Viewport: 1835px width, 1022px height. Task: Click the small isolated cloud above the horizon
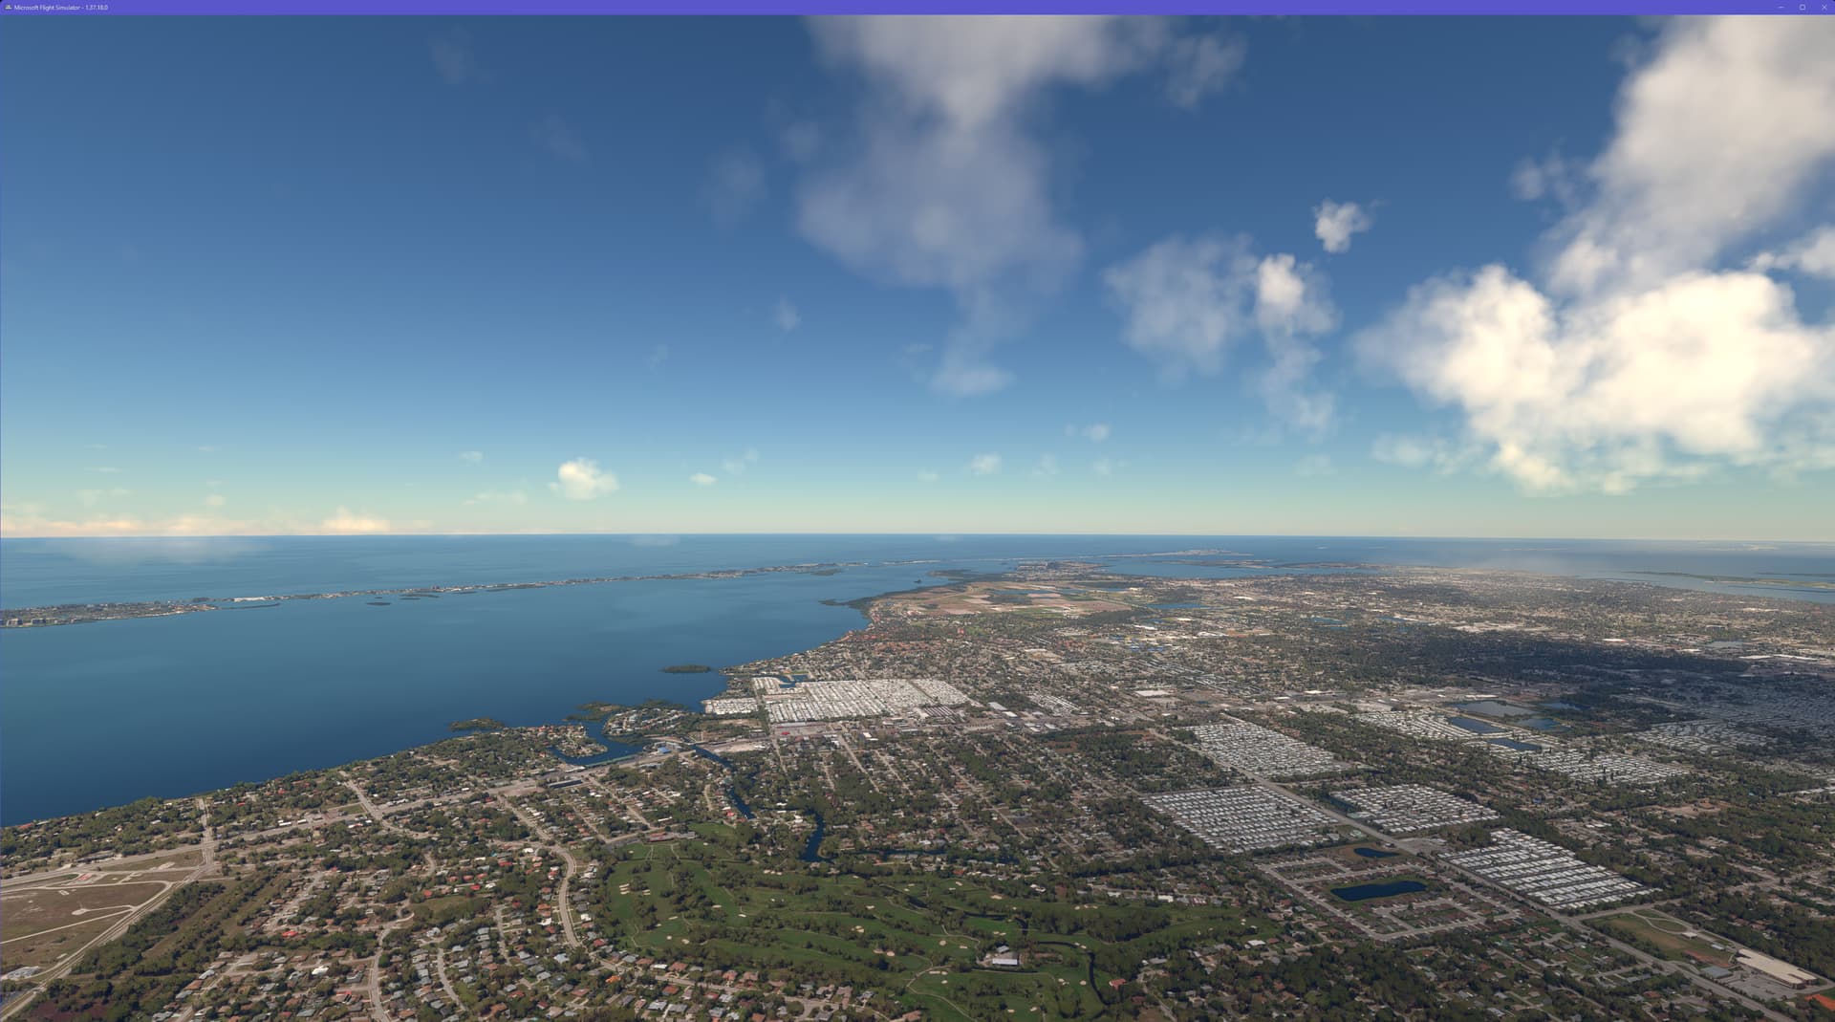pos(583,478)
